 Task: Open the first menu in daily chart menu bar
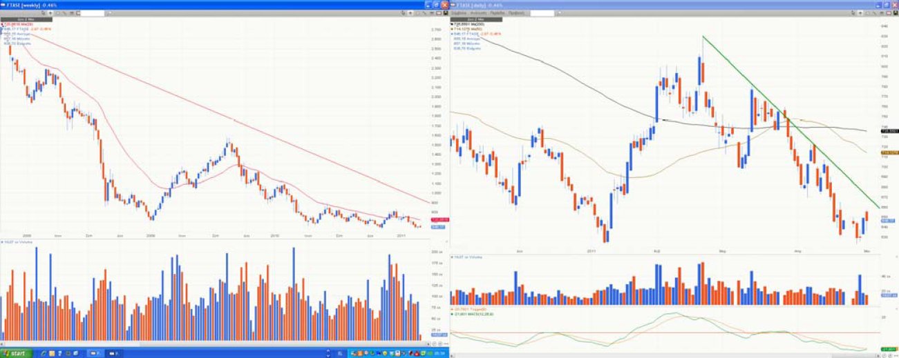[x=459, y=13]
